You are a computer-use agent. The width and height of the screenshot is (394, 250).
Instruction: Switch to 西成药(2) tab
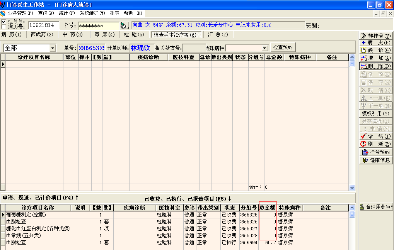[42, 35]
